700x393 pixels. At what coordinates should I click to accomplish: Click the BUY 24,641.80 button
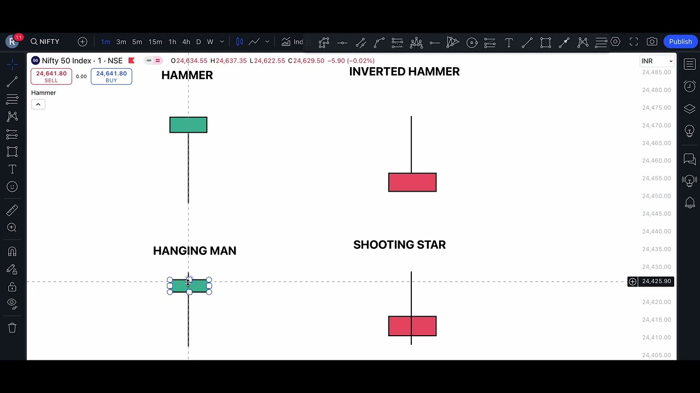(111, 76)
